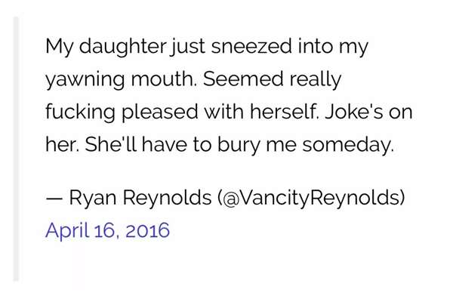Click the word 'daughter' in the tweet
Image resolution: width=453 pixels, height=299 pixels.
[x=123, y=47]
